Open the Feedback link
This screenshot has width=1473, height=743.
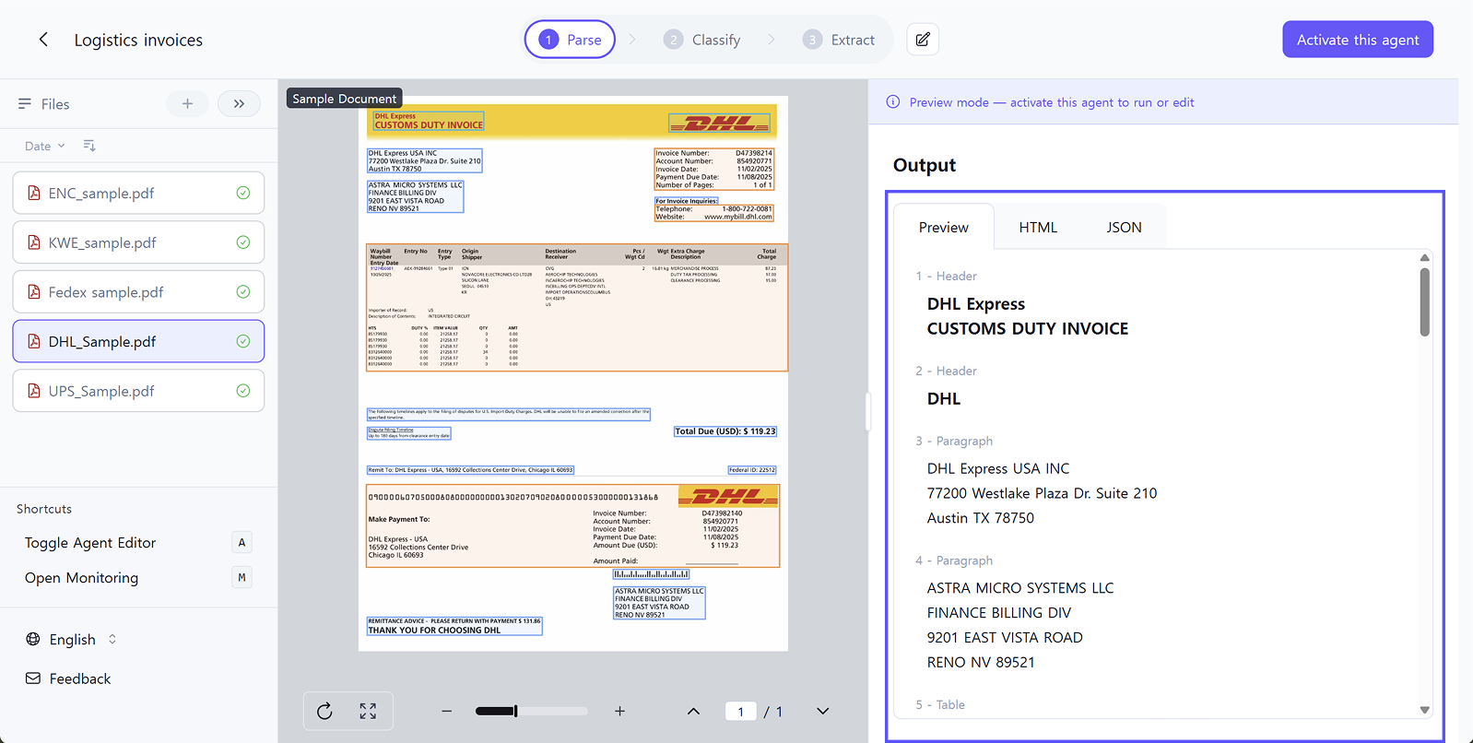[x=80, y=678]
